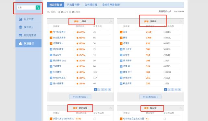Click the help icon on 转化率榜 panel
Viewport: 208px width, 121px height.
coord(110,108)
